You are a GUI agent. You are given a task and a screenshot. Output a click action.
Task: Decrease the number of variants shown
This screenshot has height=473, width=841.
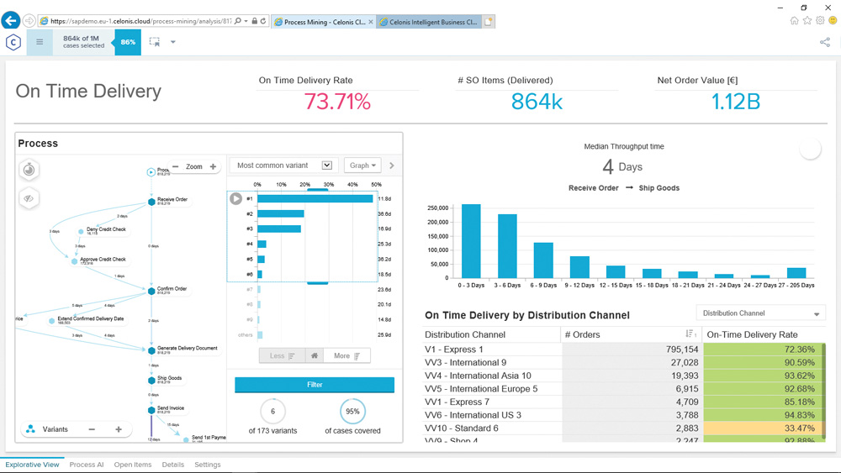[92, 429]
